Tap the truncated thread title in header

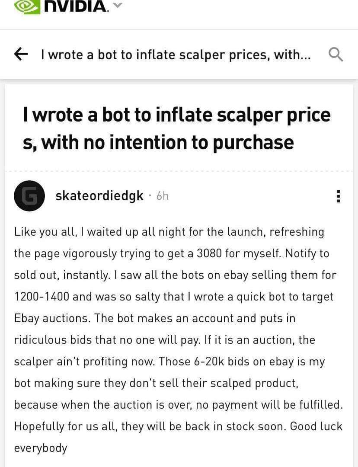176,54
